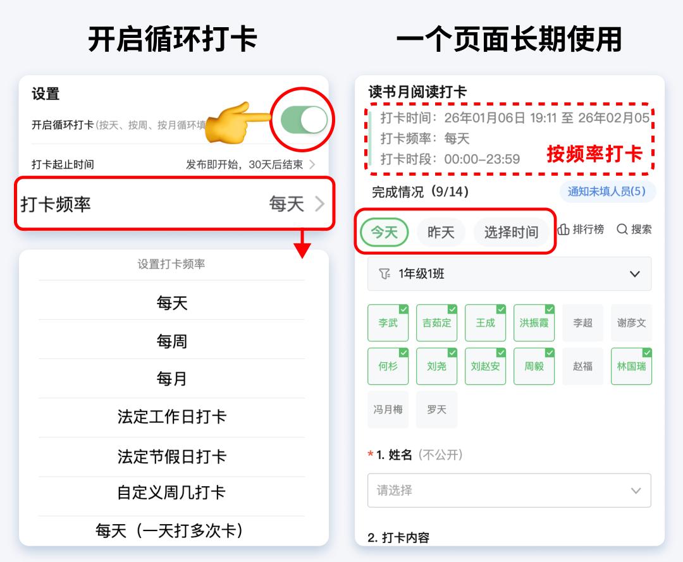Switch to the 昨天 tab
The height and width of the screenshot is (562, 683).
coord(441,231)
